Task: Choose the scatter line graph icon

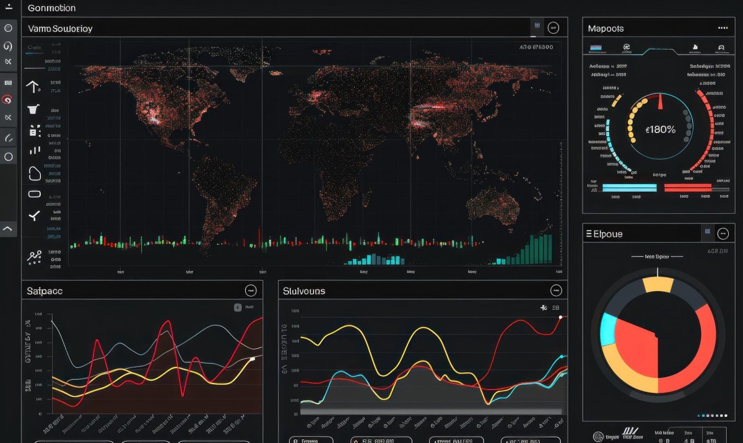Action: click(x=34, y=256)
